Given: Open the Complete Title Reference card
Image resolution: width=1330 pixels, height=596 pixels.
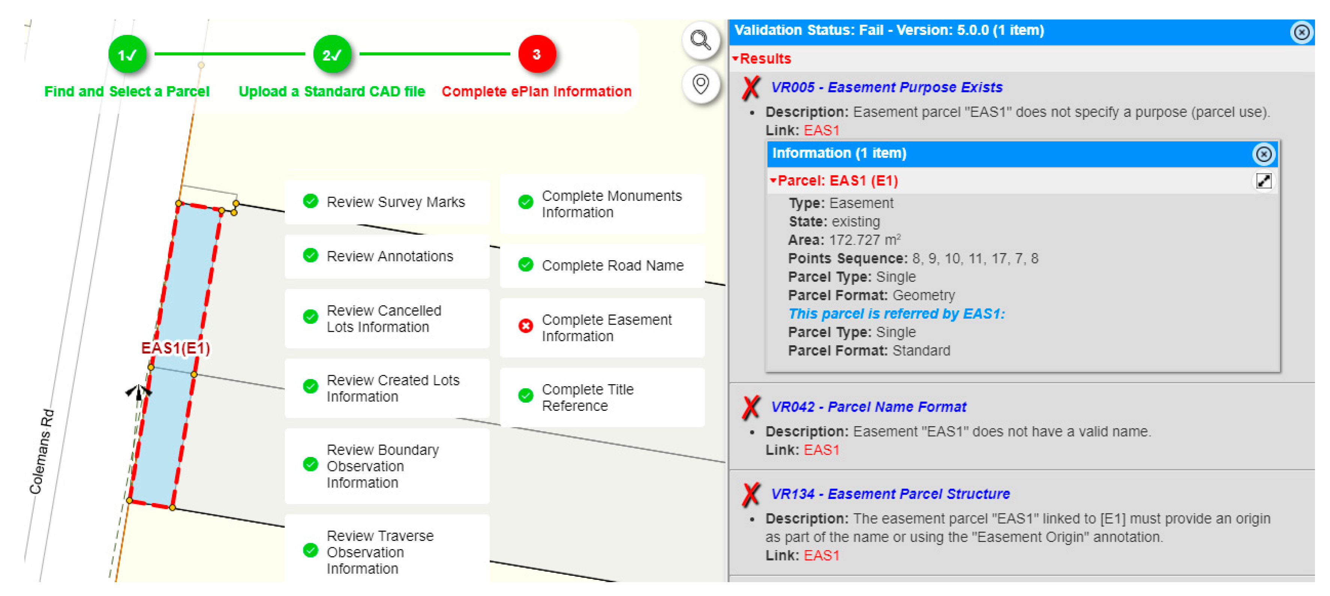Looking at the screenshot, I should coord(602,397).
